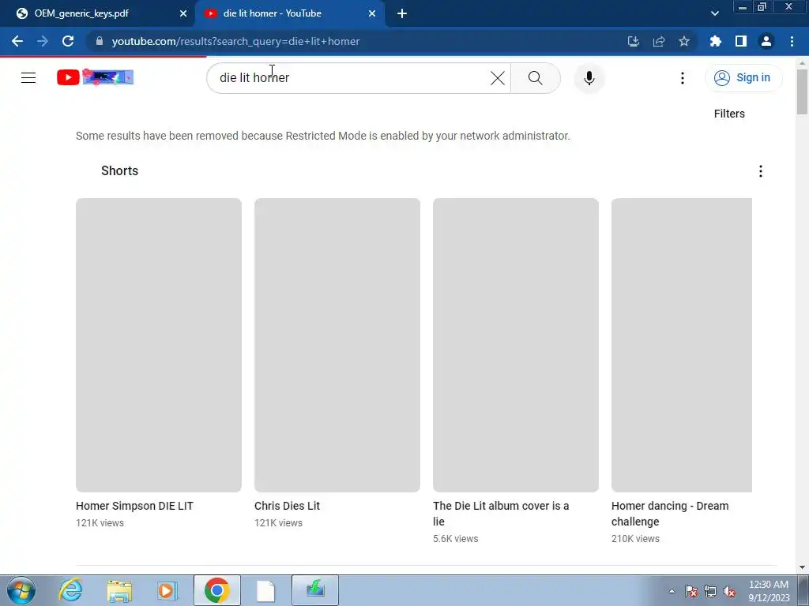
Task: Open search Filters
Action: coord(729,114)
